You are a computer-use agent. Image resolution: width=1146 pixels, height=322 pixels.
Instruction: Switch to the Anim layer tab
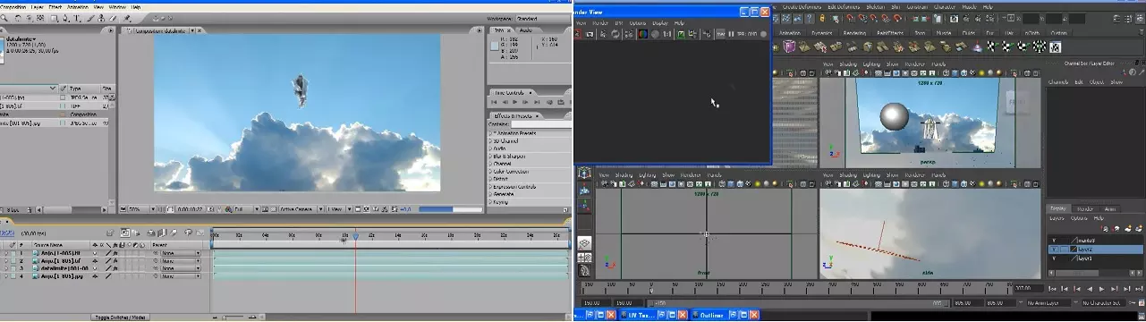[1110, 208]
